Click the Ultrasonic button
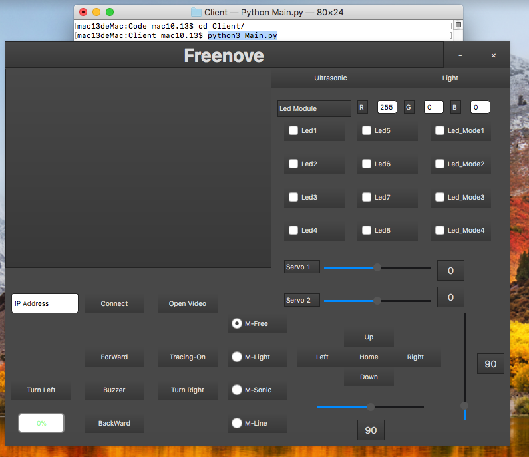 coord(330,78)
